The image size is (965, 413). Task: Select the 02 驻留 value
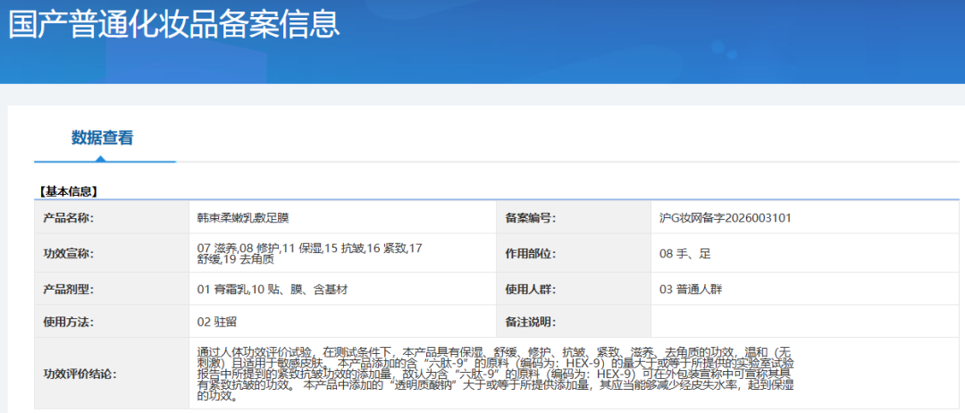tap(217, 322)
